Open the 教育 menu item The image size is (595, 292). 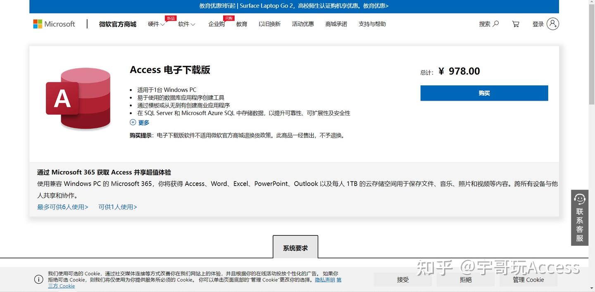point(242,24)
